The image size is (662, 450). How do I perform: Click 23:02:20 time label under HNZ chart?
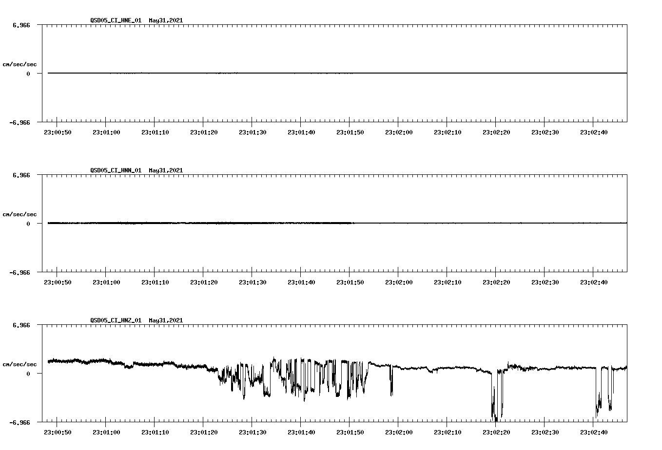click(x=496, y=432)
